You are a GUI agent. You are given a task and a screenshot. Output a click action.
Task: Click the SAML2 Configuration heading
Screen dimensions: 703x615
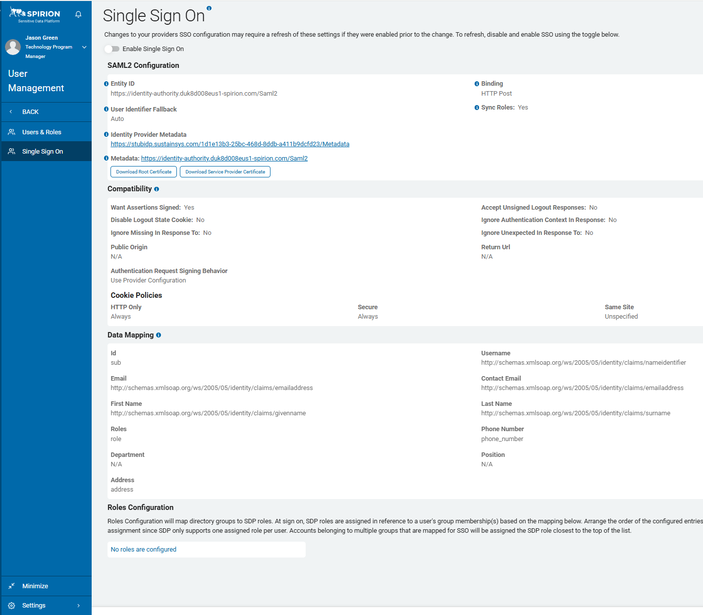143,65
